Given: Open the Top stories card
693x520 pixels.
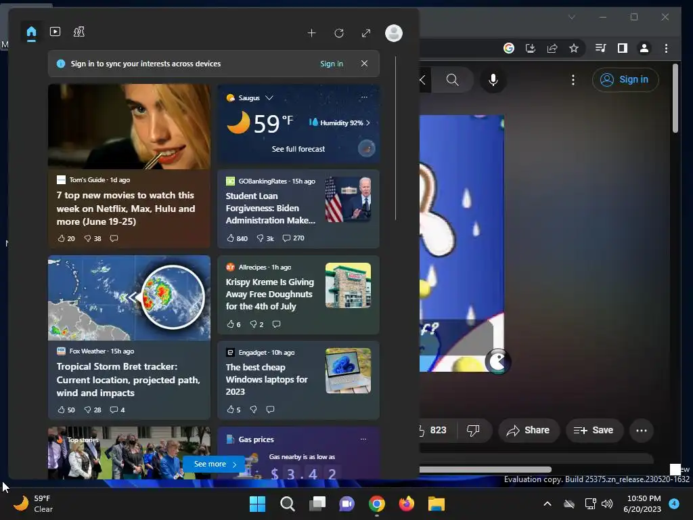Looking at the screenshot, I should click(129, 453).
